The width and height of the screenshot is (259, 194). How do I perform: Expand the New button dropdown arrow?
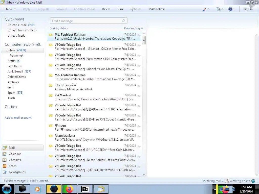(15, 9)
